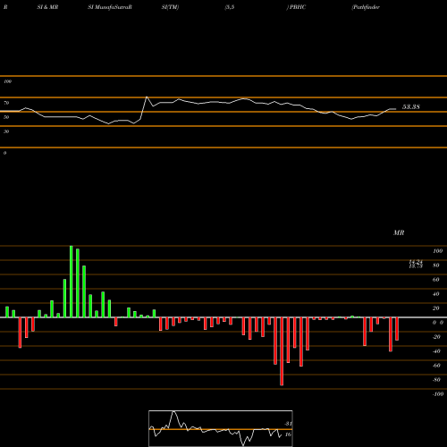Click the MR axis label 80
447x447 pixels.
pos(436,266)
